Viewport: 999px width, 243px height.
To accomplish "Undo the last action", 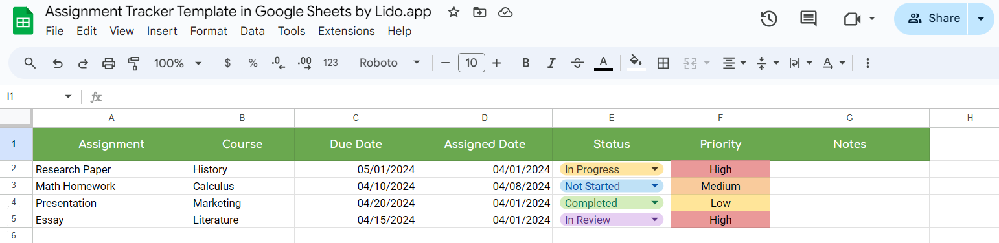I will pos(58,63).
